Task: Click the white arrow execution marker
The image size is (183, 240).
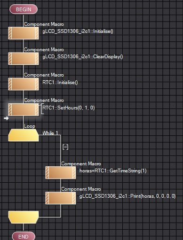Action: 6,118
